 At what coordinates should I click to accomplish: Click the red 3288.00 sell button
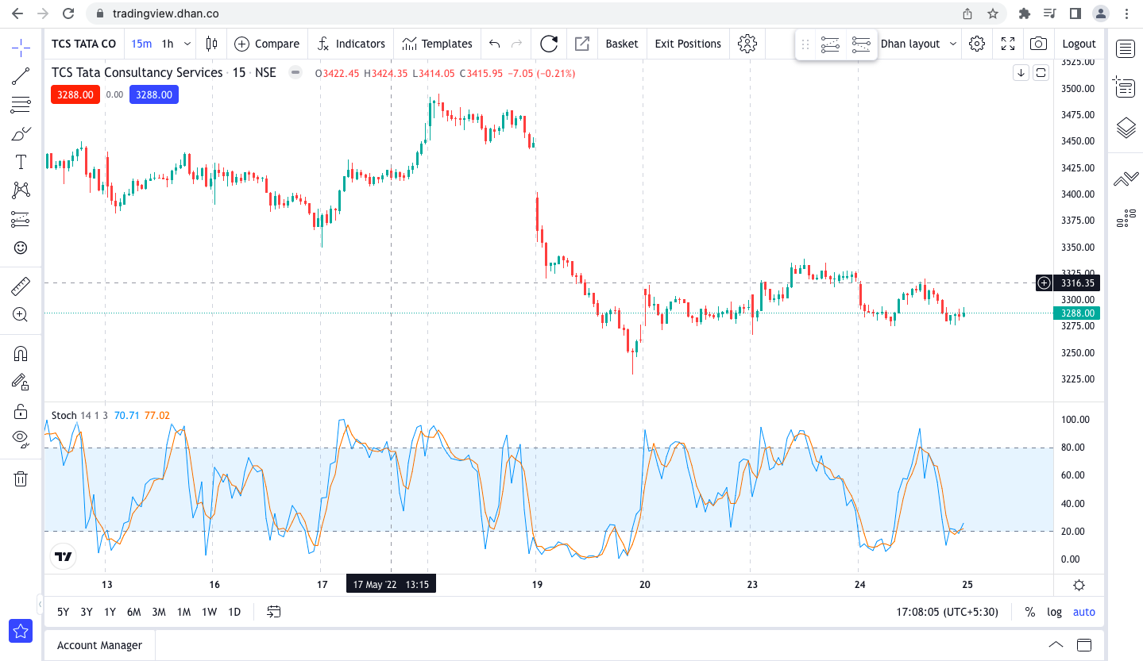(x=75, y=94)
